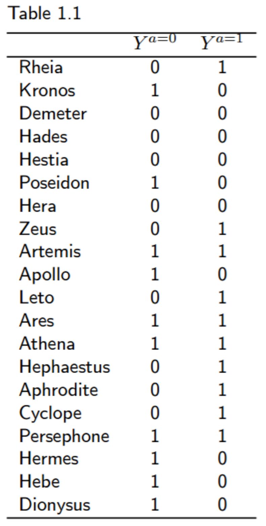Click the "Table 1.1" title text
This screenshot has height=526, width=266.
coord(45,14)
